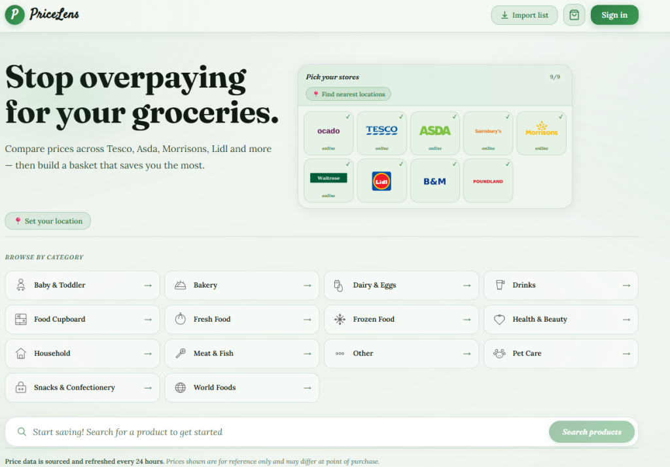Toggle the B&M store tile
The image size is (670, 467).
pos(435,181)
